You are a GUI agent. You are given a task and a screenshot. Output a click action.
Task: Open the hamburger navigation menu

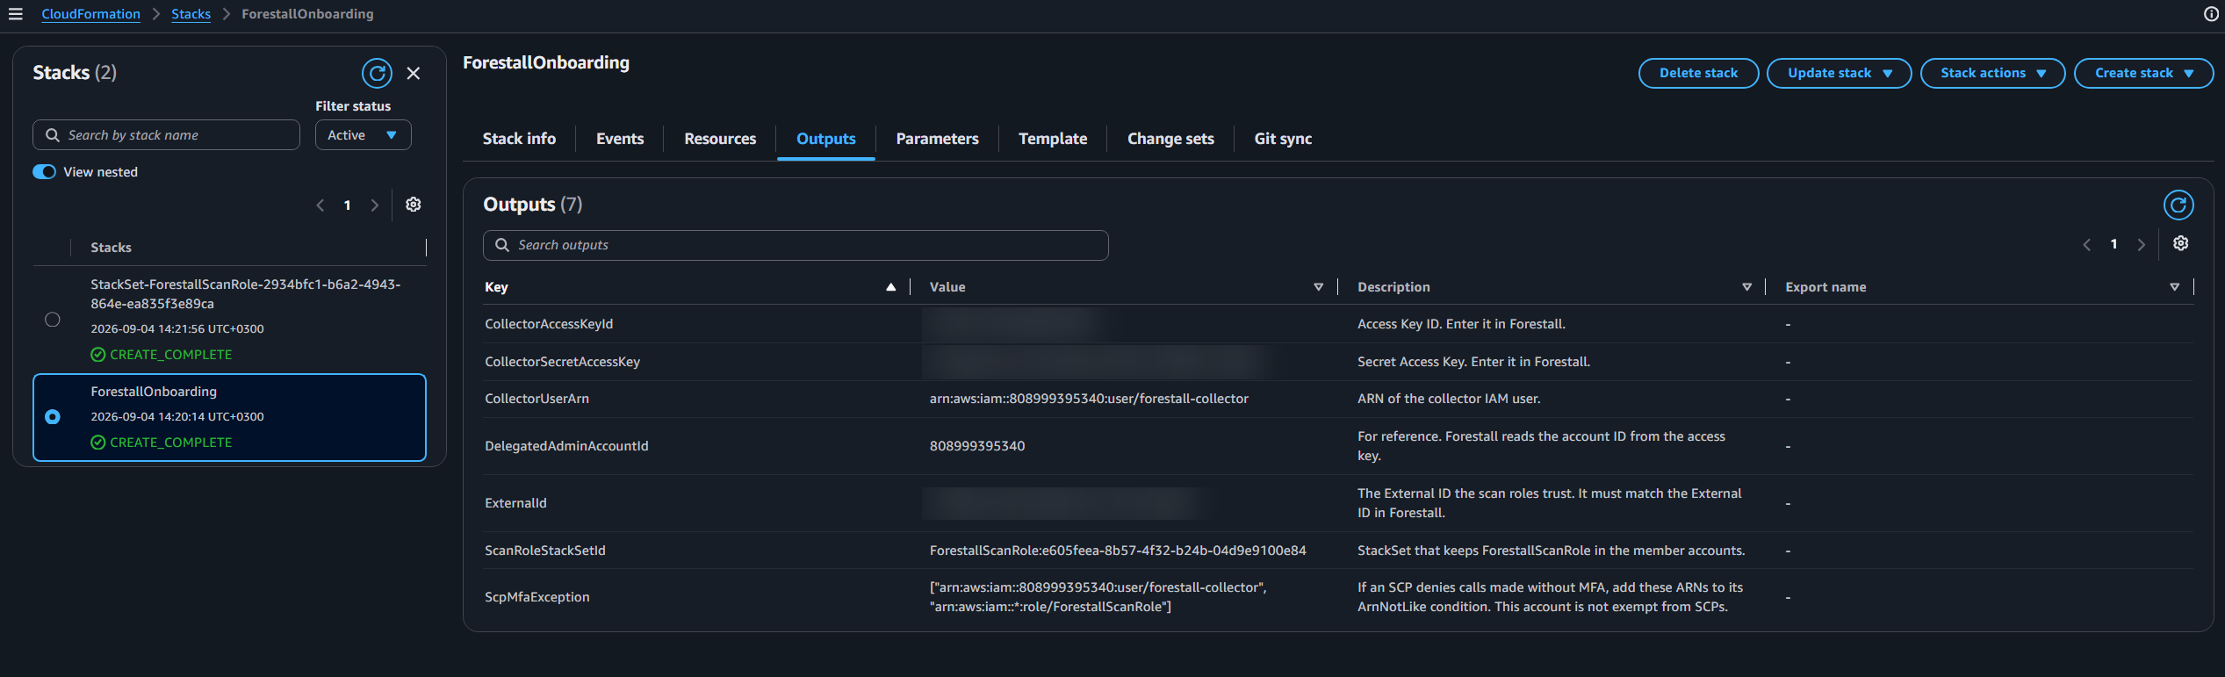coord(15,14)
